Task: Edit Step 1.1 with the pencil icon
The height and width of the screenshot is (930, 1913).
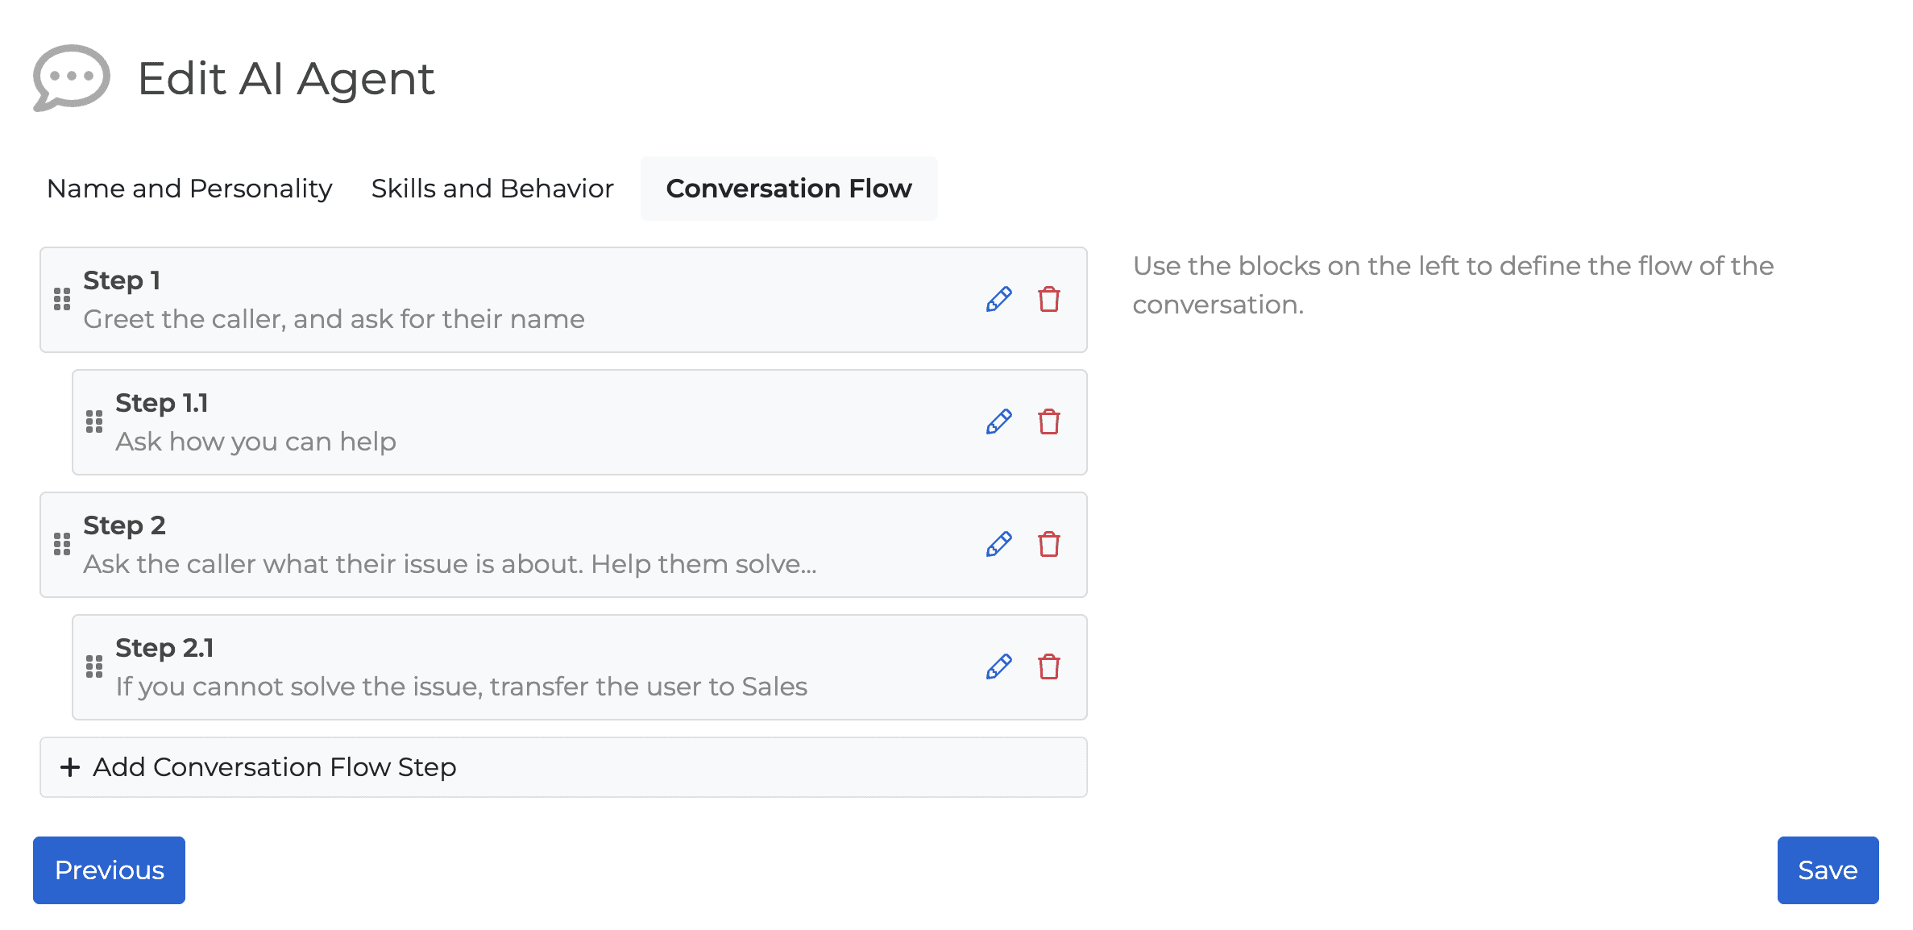Action: (x=998, y=422)
